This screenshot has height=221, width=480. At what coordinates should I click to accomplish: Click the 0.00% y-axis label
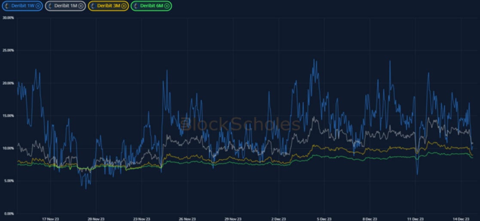pos(9,213)
